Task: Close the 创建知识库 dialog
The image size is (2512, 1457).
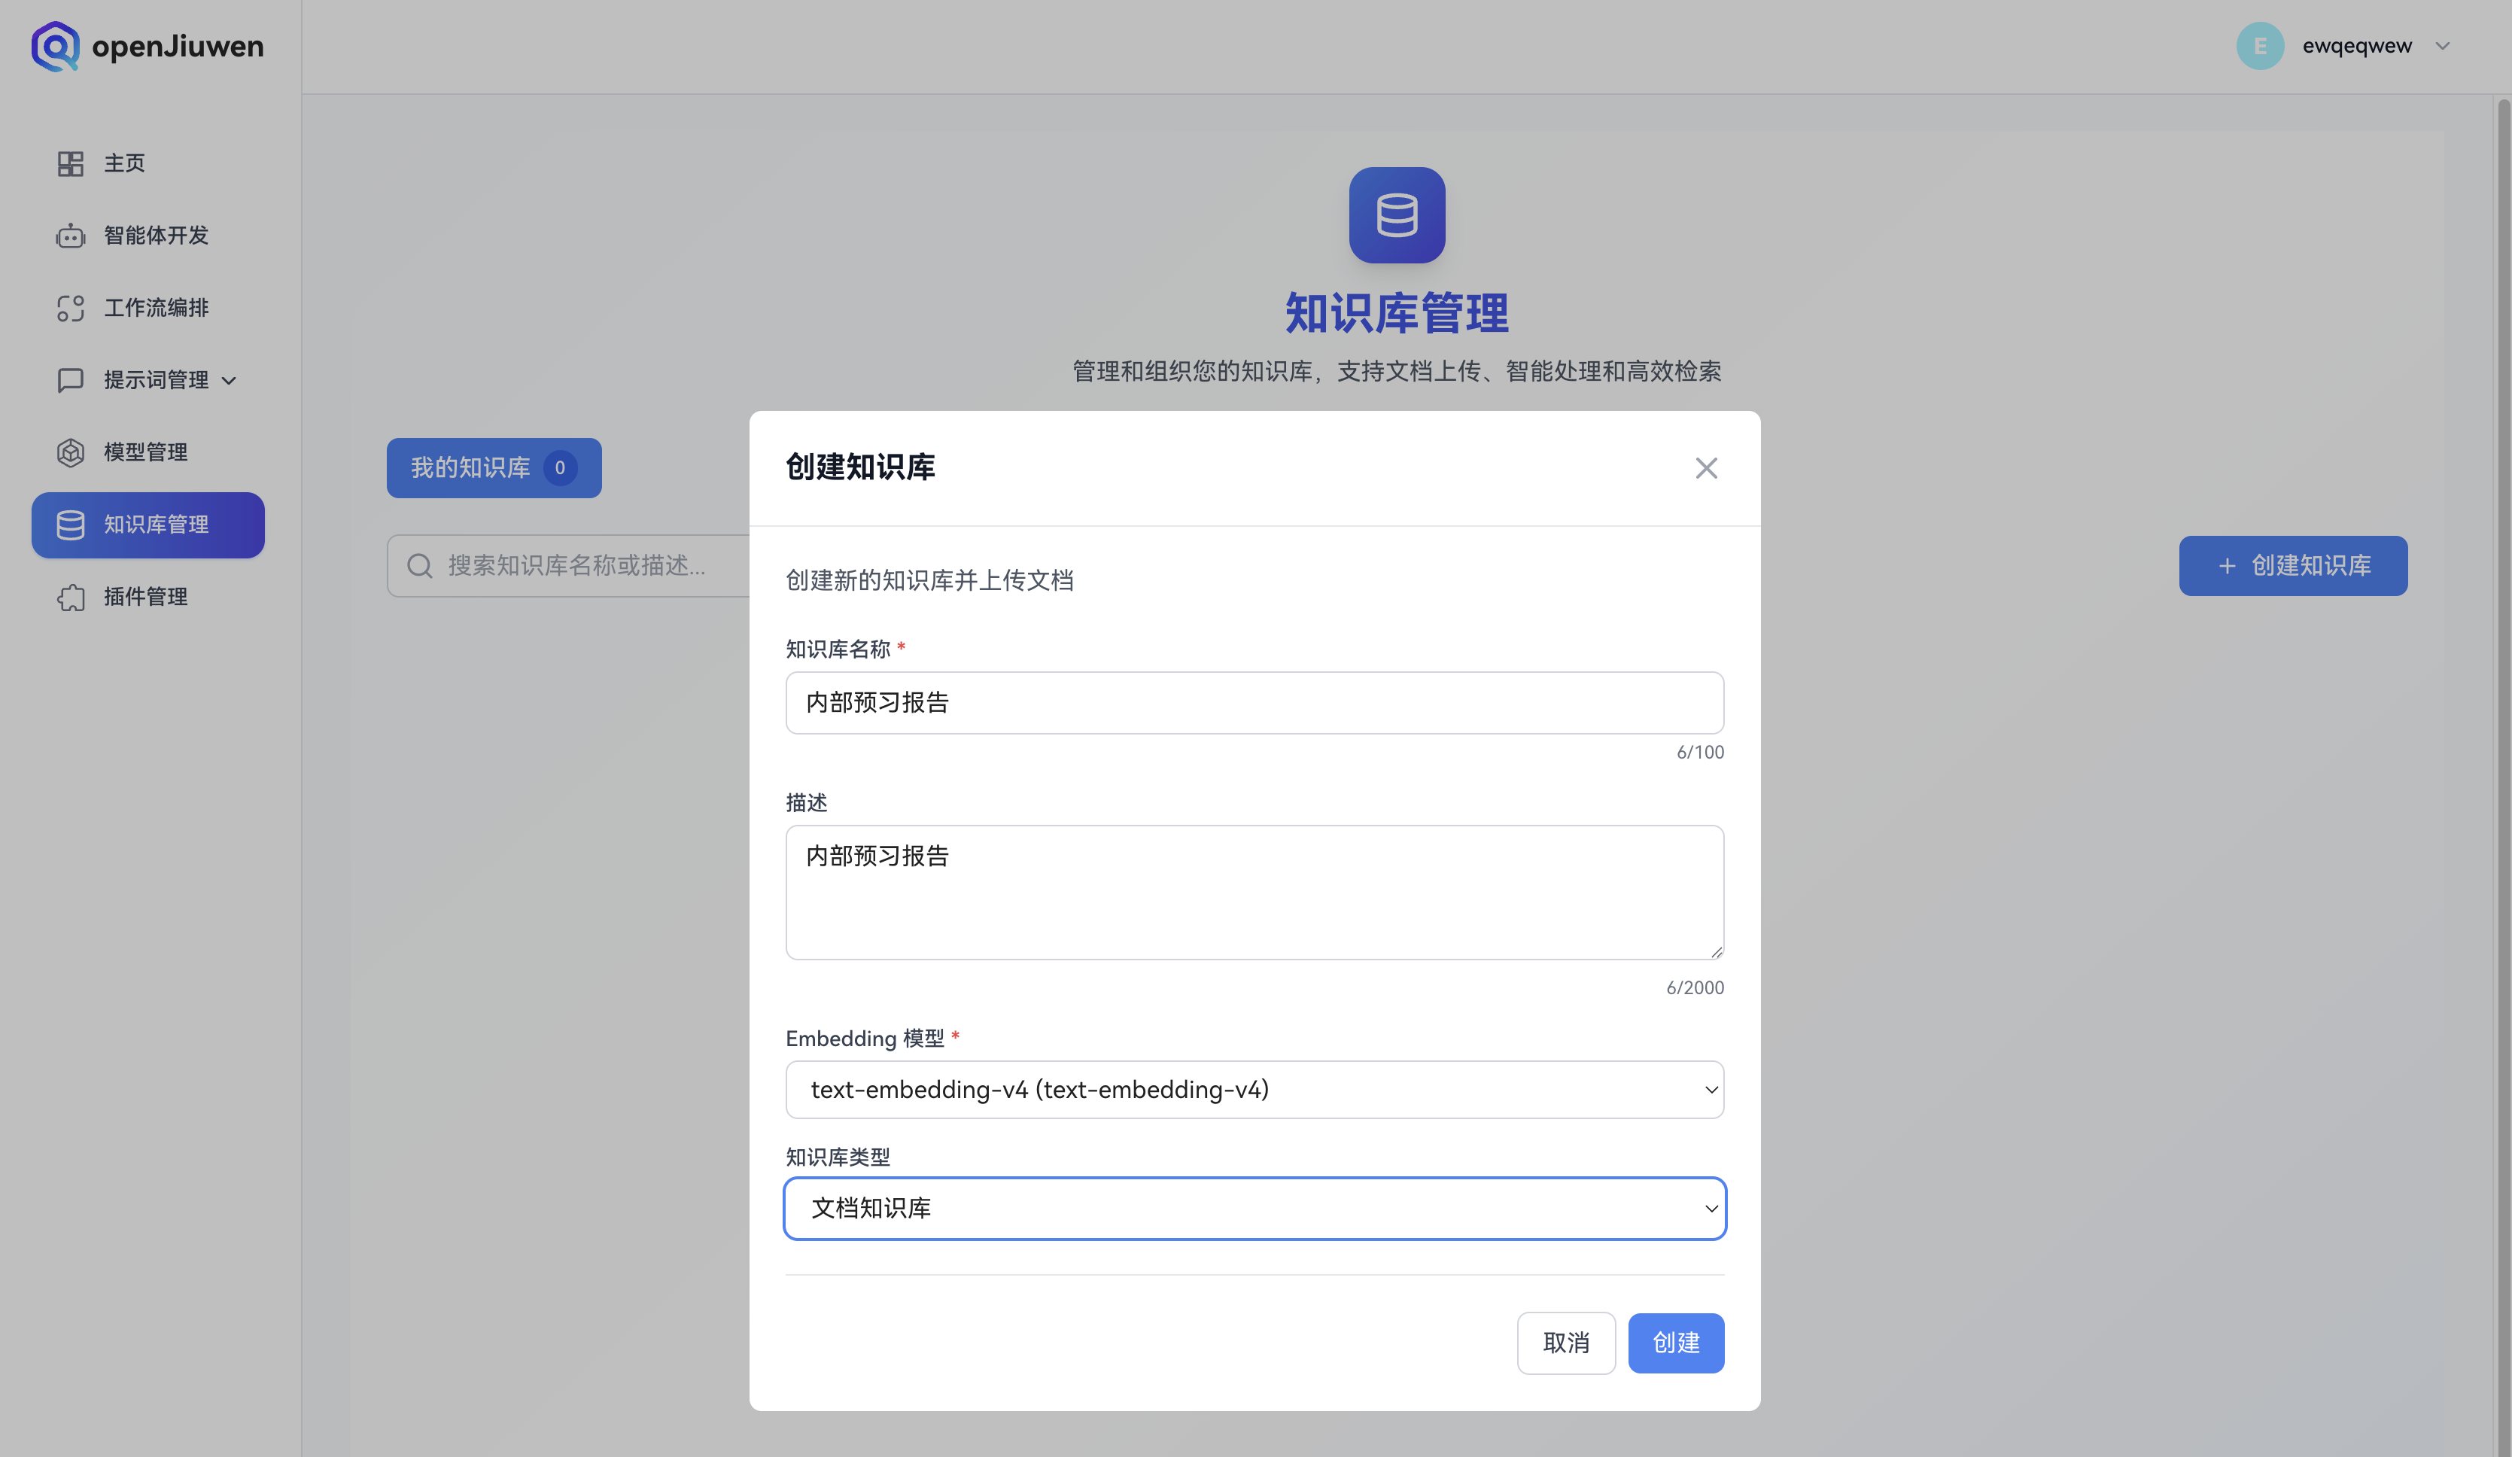Action: click(x=1705, y=468)
